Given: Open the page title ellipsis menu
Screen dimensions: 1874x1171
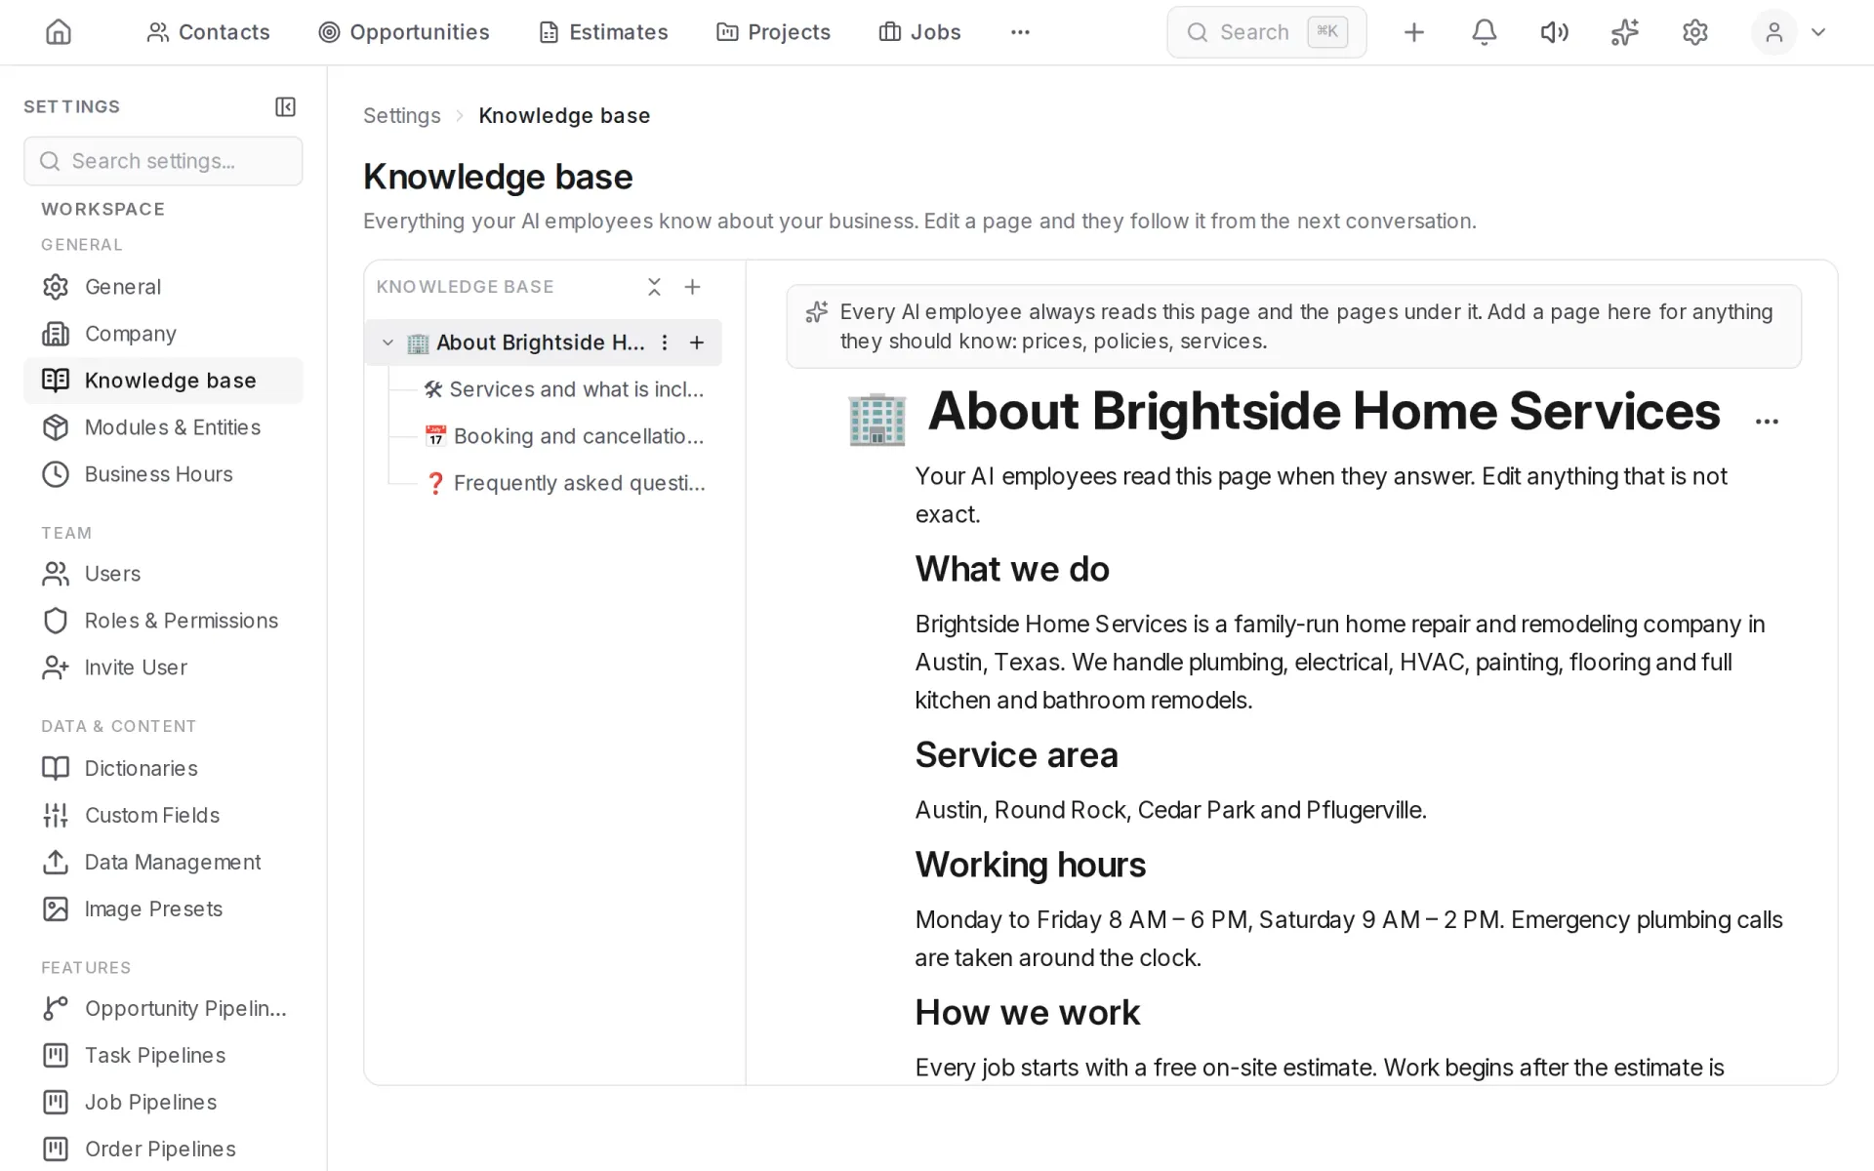Looking at the screenshot, I should (x=1767, y=422).
